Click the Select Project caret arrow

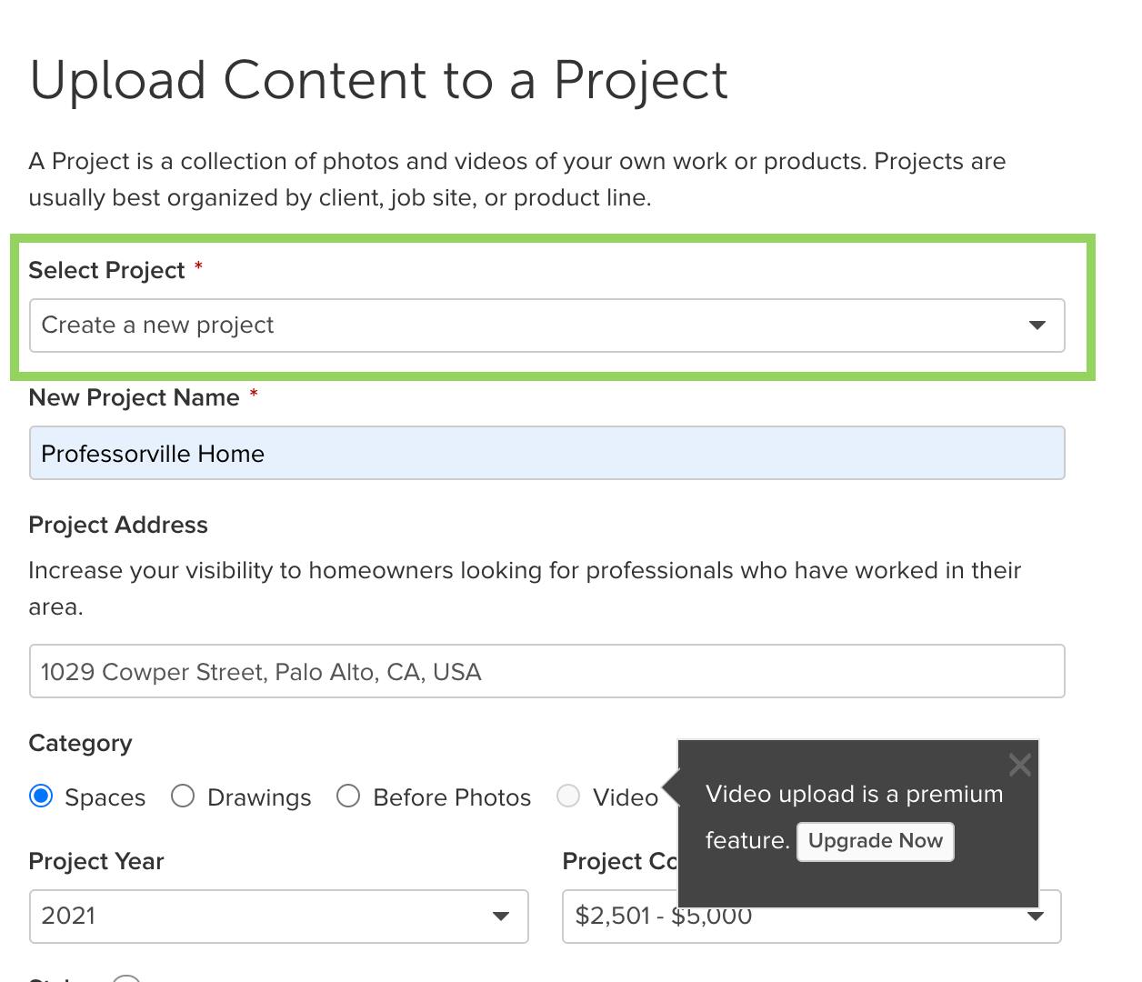pyautogui.click(x=1037, y=326)
